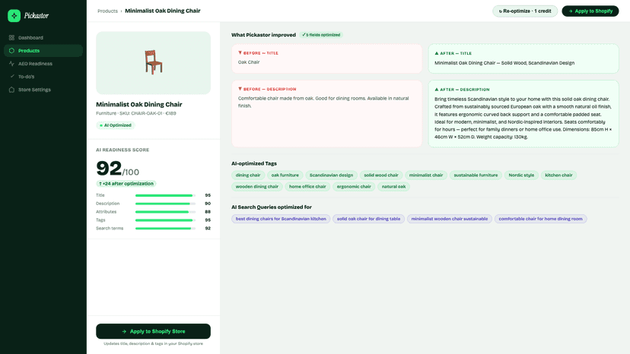Click Re-optimize 1 credit button
The width and height of the screenshot is (630, 354).
click(x=525, y=11)
